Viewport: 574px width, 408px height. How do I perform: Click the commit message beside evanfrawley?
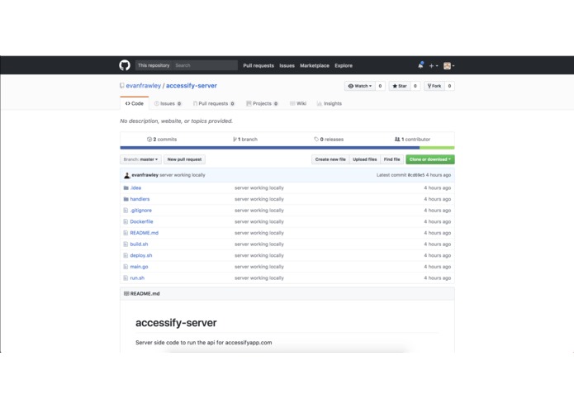[183, 175]
